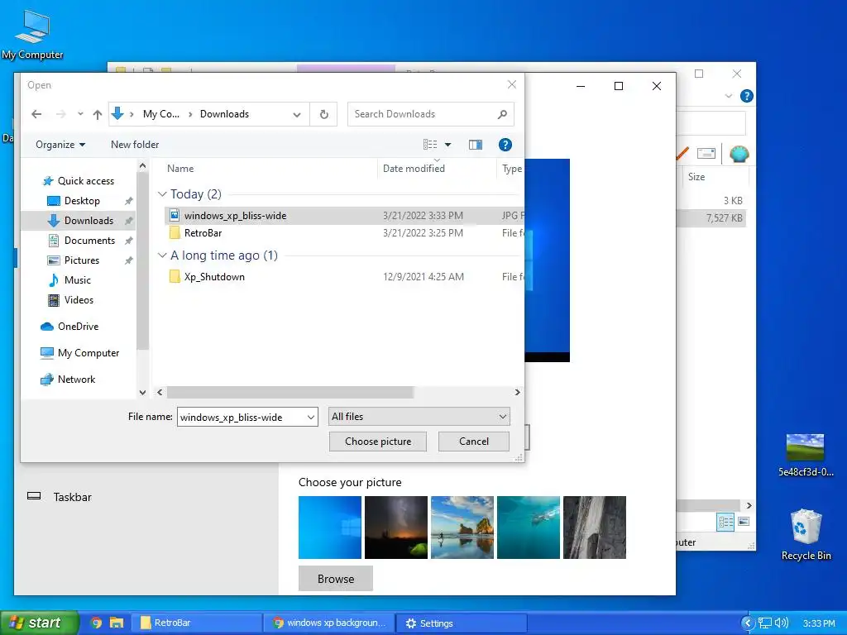Switch to windows xp background Chrome task
Viewport: 847px width, 635px height.
(x=329, y=623)
